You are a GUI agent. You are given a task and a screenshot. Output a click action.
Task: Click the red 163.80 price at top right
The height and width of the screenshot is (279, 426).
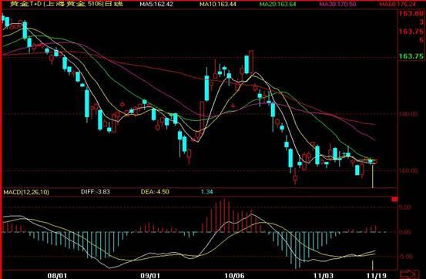point(411,13)
